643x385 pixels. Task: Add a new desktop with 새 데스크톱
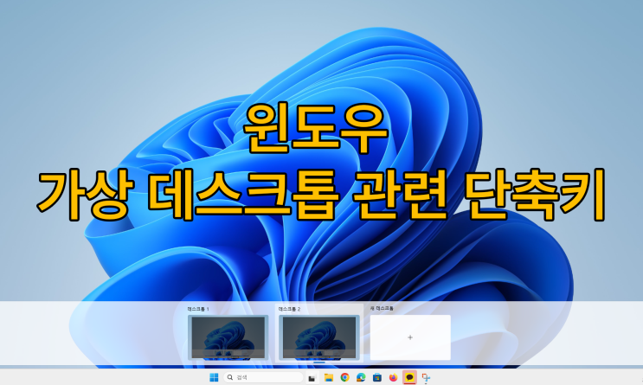click(x=410, y=337)
